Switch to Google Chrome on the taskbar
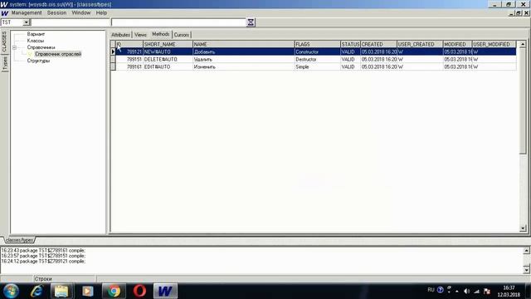The image size is (531, 299). pyautogui.click(x=114, y=291)
